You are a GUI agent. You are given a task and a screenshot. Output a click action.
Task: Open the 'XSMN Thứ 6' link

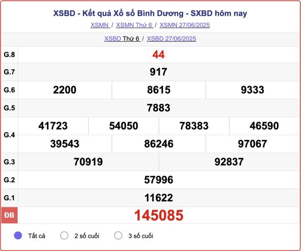(x=134, y=25)
